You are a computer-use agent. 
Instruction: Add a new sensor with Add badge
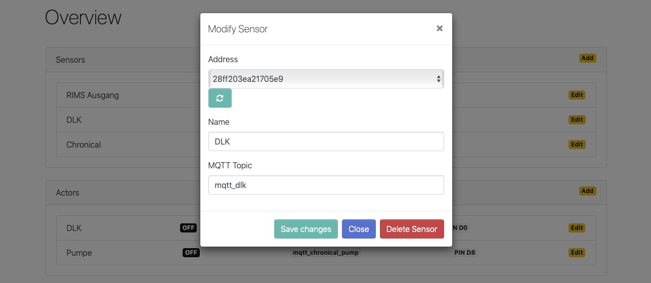587,58
